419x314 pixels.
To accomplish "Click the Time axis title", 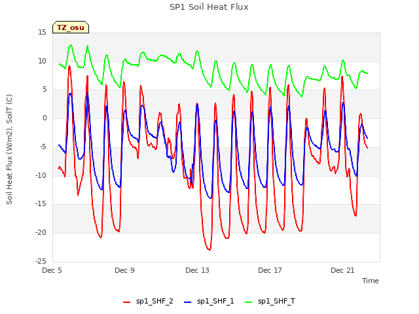I will pyautogui.click(x=371, y=281).
